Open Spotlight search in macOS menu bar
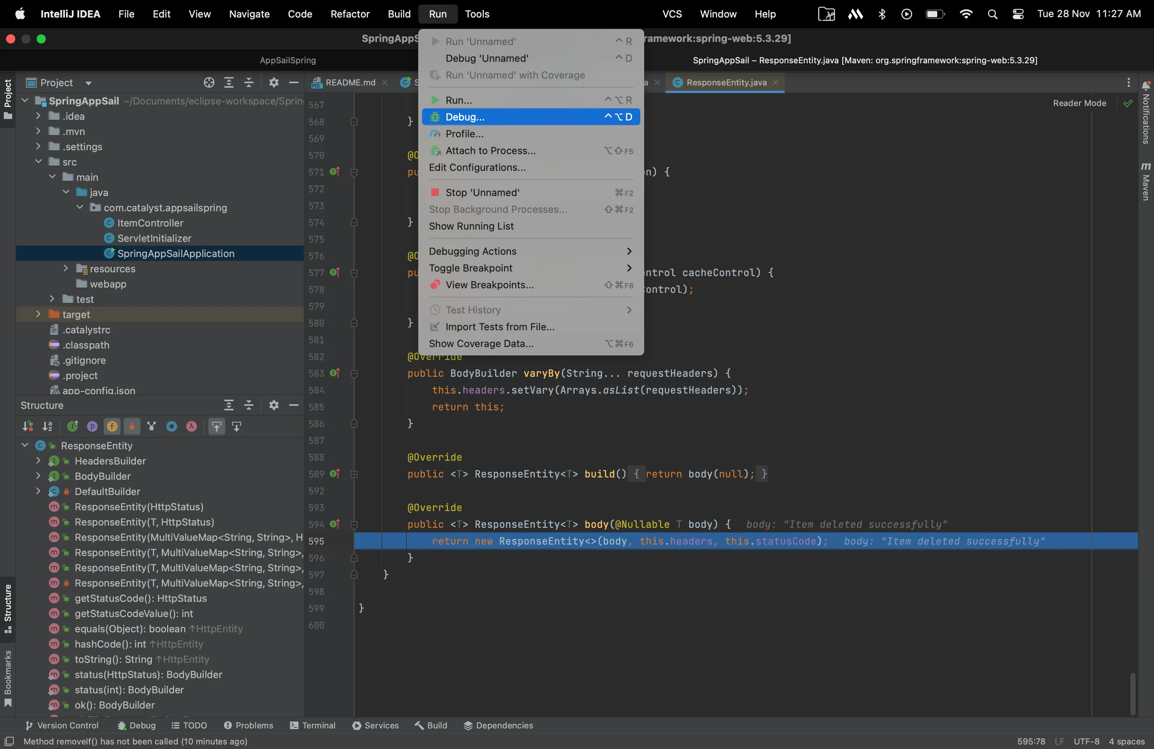This screenshot has height=749, width=1154. pyautogui.click(x=993, y=14)
